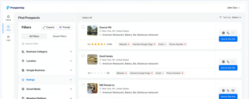Click the magnifier icon in Search Filter
Viewport: 249px width, 99px height.
pyautogui.click(x=23, y=44)
